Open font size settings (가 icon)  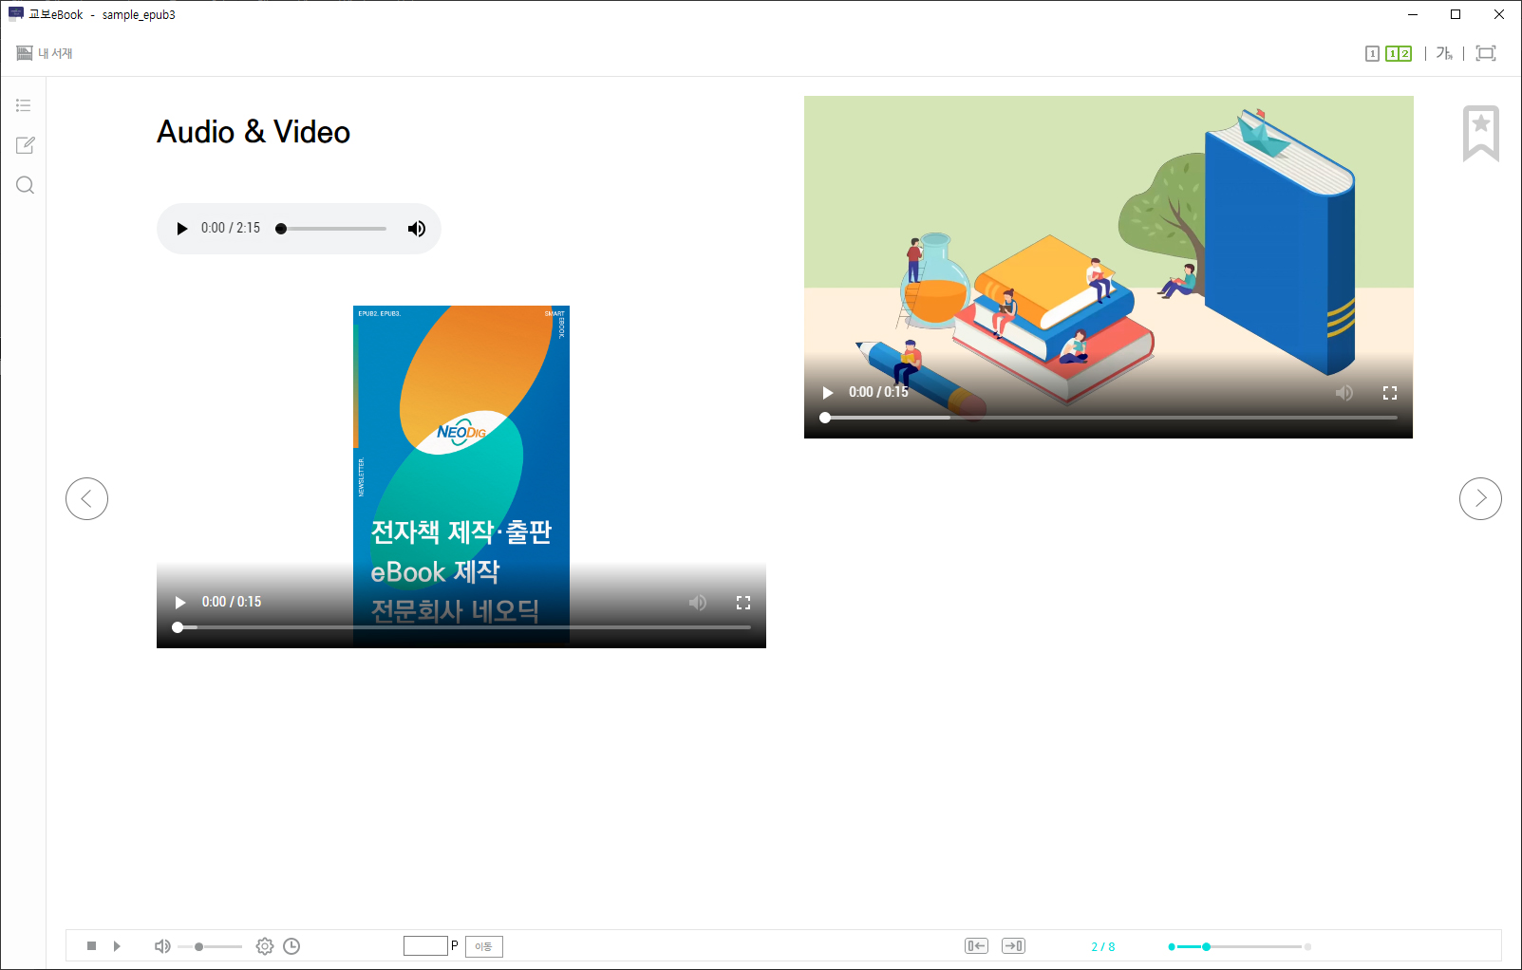click(x=1444, y=54)
